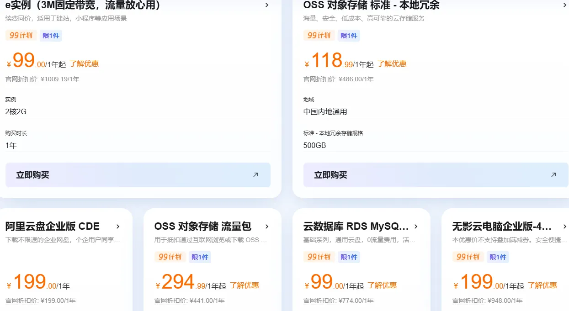Click the ¥99.00/1年起 price on RDS MySQL
This screenshot has height=311, width=569.
pos(334,282)
